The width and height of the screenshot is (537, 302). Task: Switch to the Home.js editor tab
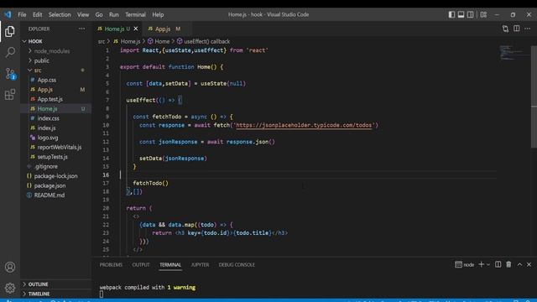tap(117, 29)
